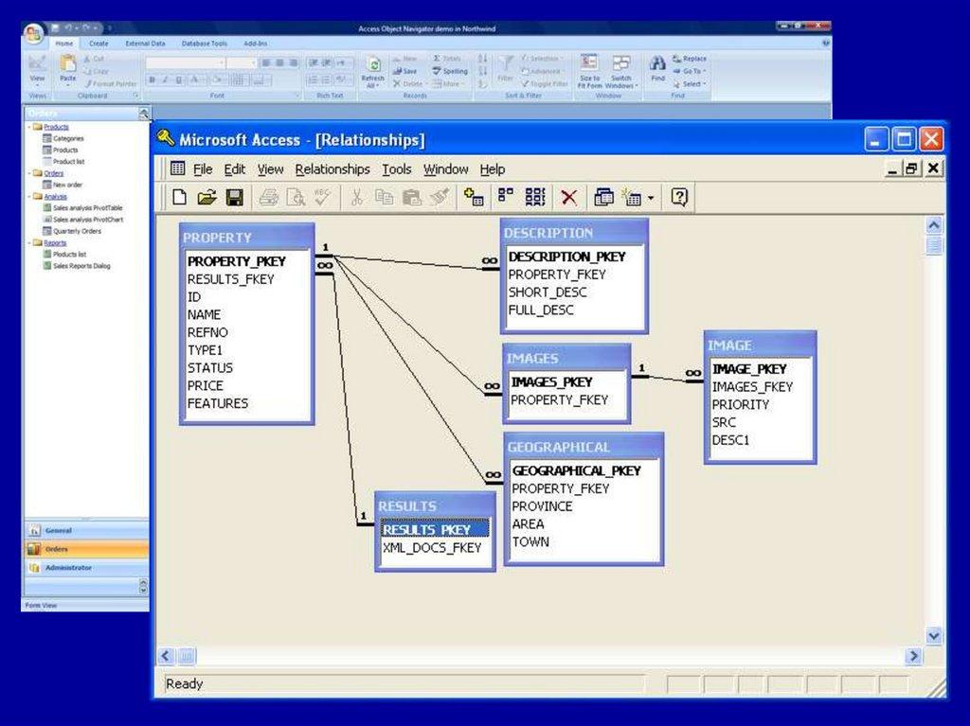This screenshot has height=726, width=970.
Task: Switch to the External Data ribbon tab
Action: point(145,44)
